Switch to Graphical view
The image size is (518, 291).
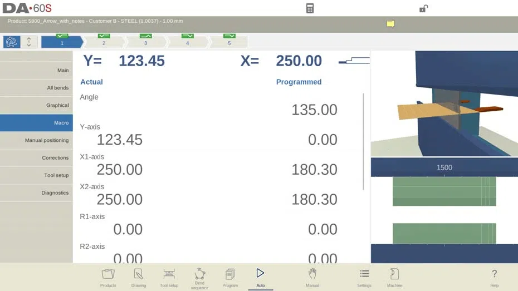coord(36,105)
